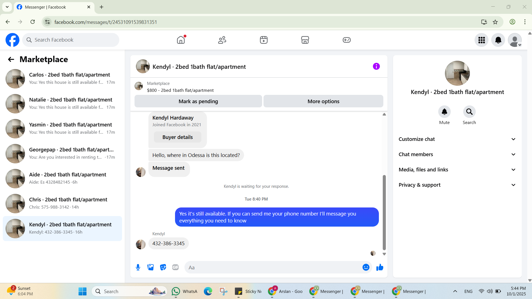
Task: Open Natalie 2bed 1bath conversation
Action: point(62,104)
